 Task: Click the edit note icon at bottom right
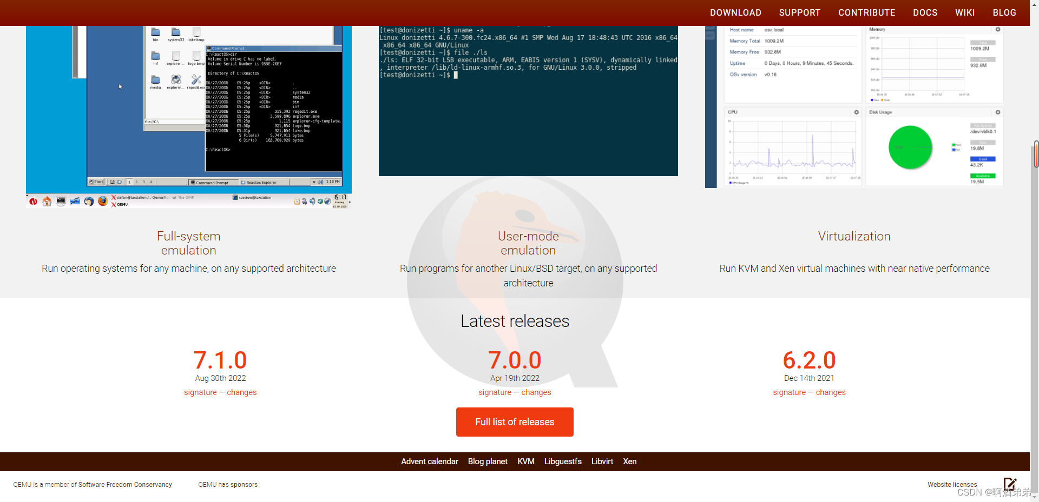coord(1010,483)
